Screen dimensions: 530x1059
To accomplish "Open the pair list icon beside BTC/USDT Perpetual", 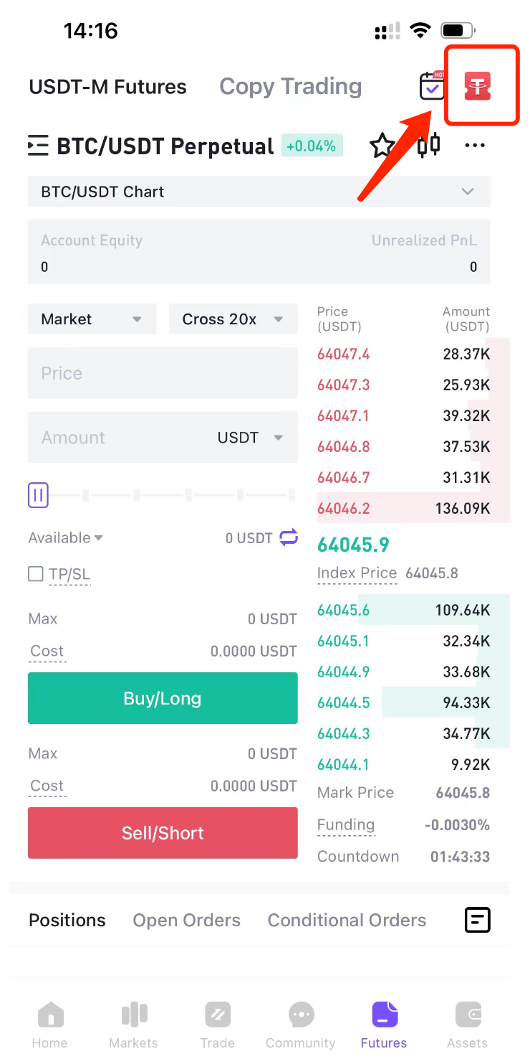I will (38, 146).
